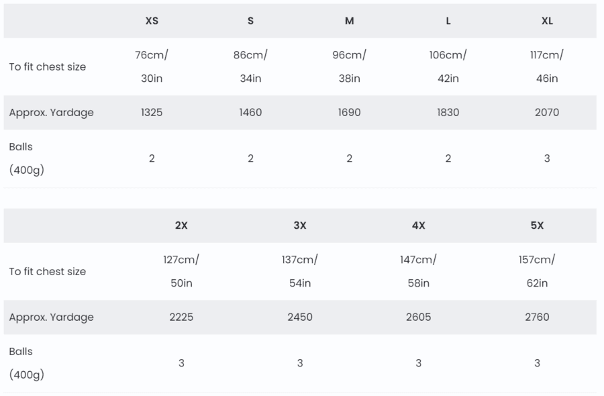Click the 3X size column header
This screenshot has width=604, height=396.
(300, 226)
